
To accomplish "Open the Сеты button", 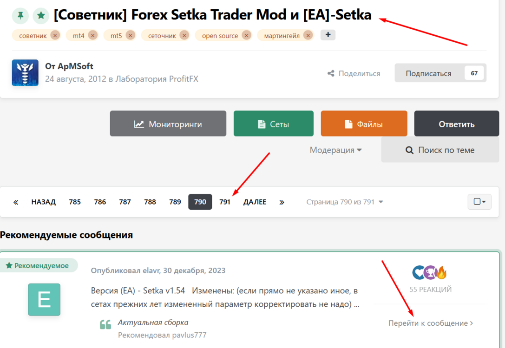I will pyautogui.click(x=274, y=124).
